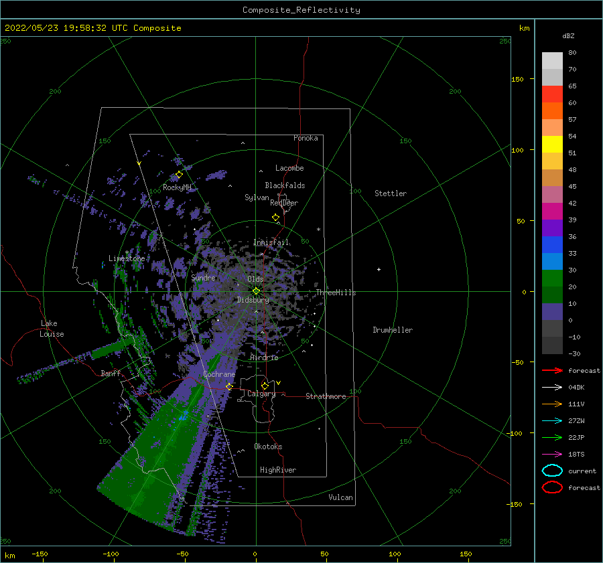Click the pink 45-42 dBZ swatch
This screenshot has height=563, width=603.
(552, 195)
